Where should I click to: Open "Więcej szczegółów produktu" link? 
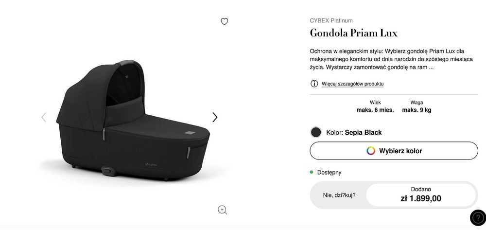[352, 84]
